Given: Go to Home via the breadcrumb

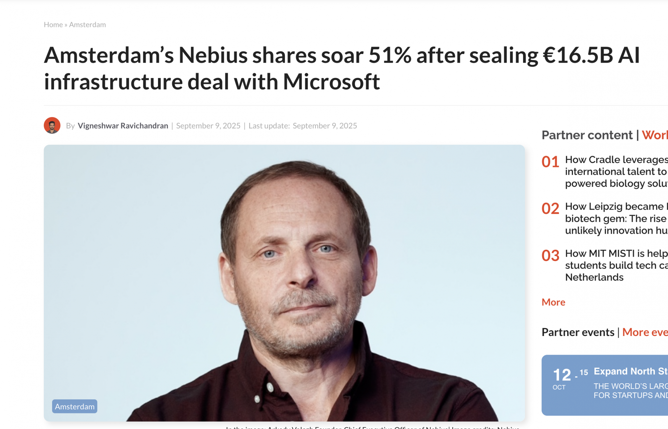Looking at the screenshot, I should click(53, 25).
